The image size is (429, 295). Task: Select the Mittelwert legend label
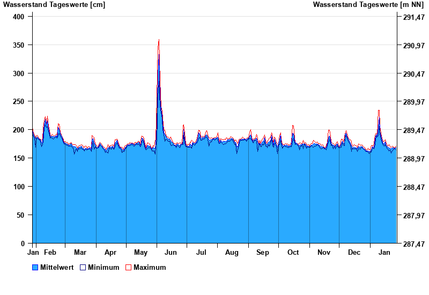click(x=57, y=268)
